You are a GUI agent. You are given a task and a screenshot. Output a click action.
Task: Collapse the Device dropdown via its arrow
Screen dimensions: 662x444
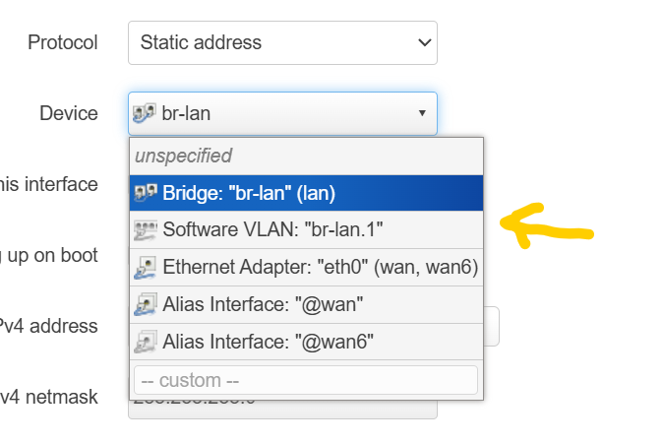click(422, 113)
